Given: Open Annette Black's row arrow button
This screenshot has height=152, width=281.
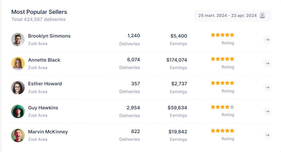Looking at the screenshot, I should tap(267, 63).
